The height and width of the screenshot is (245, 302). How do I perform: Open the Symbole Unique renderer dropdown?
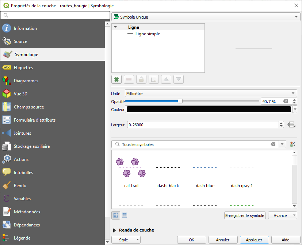click(x=205, y=17)
